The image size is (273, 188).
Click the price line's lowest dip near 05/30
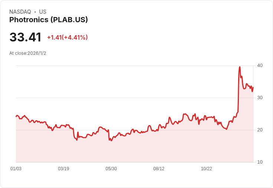111,141
